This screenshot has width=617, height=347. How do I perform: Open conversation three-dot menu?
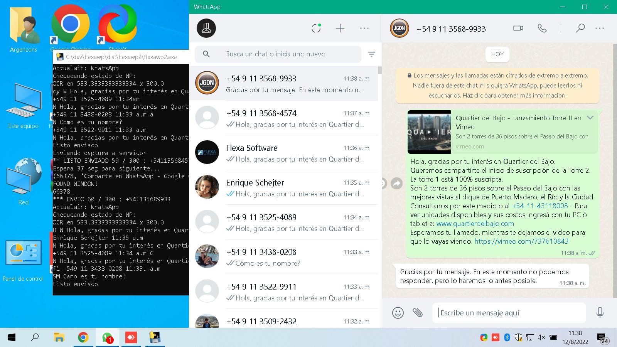click(600, 28)
